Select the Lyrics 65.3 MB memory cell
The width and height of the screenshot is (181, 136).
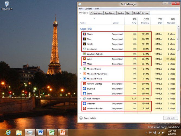(144, 59)
